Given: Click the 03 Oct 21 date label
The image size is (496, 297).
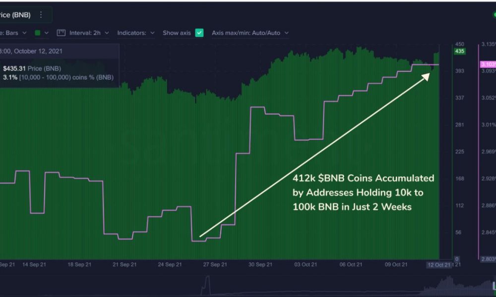Looking at the screenshot, I should coord(306,264).
